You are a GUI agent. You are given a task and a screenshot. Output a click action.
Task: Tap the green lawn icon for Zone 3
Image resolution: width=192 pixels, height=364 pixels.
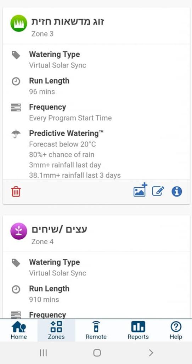[19, 23]
